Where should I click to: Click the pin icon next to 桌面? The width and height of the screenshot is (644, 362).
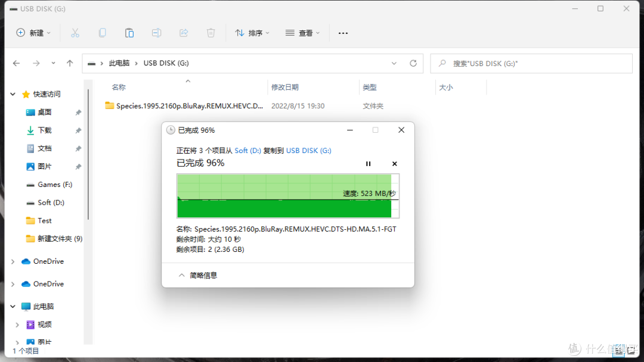(x=78, y=113)
